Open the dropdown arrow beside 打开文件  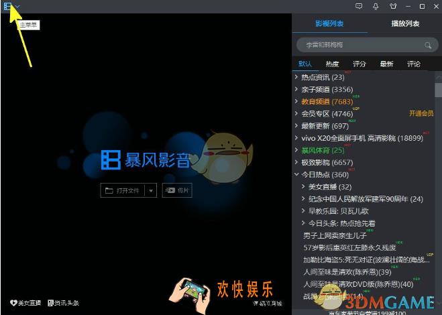tap(151, 190)
